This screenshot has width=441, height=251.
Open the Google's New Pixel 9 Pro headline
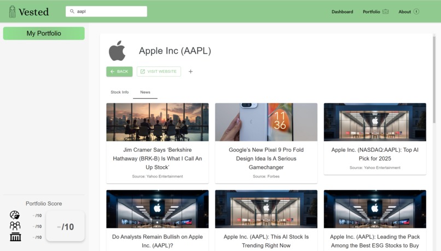point(266,158)
